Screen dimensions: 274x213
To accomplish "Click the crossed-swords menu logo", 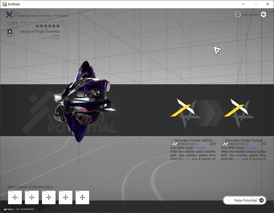I will click(9, 14).
